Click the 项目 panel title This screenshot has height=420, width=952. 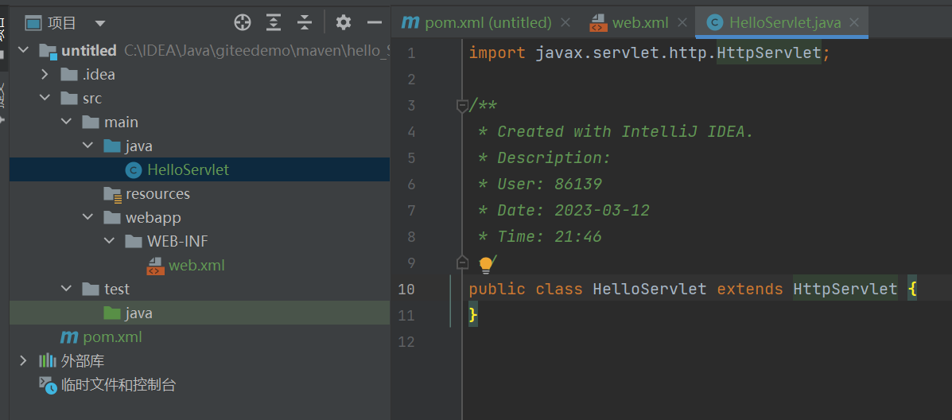click(62, 24)
